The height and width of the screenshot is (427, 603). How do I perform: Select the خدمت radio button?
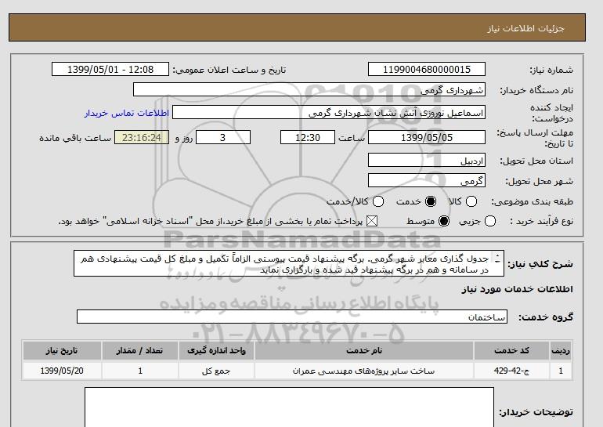tap(431, 201)
